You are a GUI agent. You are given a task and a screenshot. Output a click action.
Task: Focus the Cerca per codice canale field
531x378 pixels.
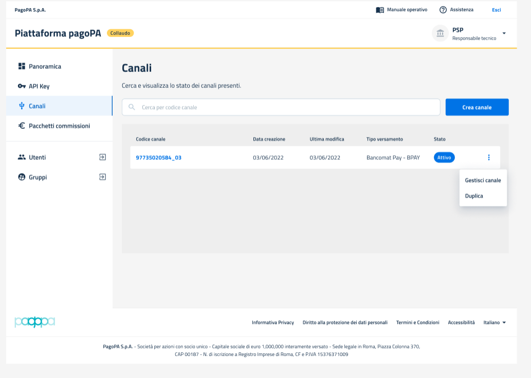point(288,107)
